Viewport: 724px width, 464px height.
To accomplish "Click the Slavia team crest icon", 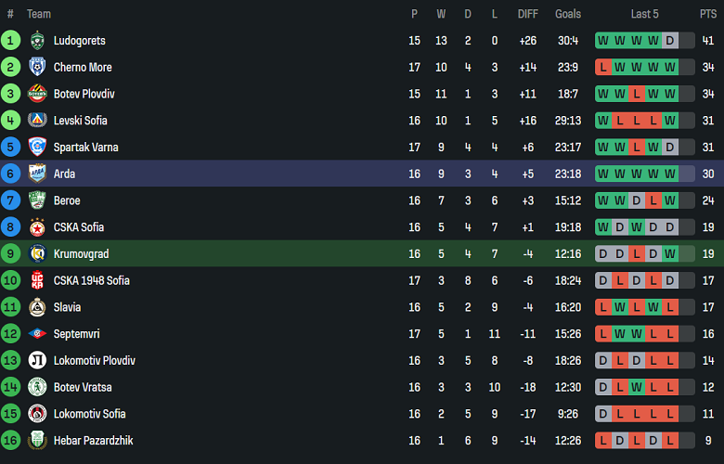I will (x=37, y=307).
